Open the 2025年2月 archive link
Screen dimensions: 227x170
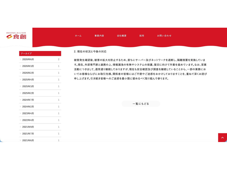tap(40, 93)
